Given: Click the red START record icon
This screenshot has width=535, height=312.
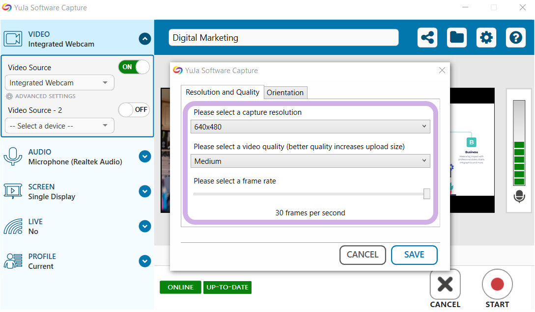Looking at the screenshot, I should [497, 284].
